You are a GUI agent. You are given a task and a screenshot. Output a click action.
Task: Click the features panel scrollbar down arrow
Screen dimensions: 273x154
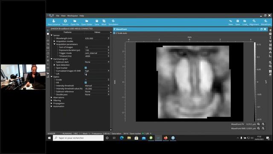[111, 130]
